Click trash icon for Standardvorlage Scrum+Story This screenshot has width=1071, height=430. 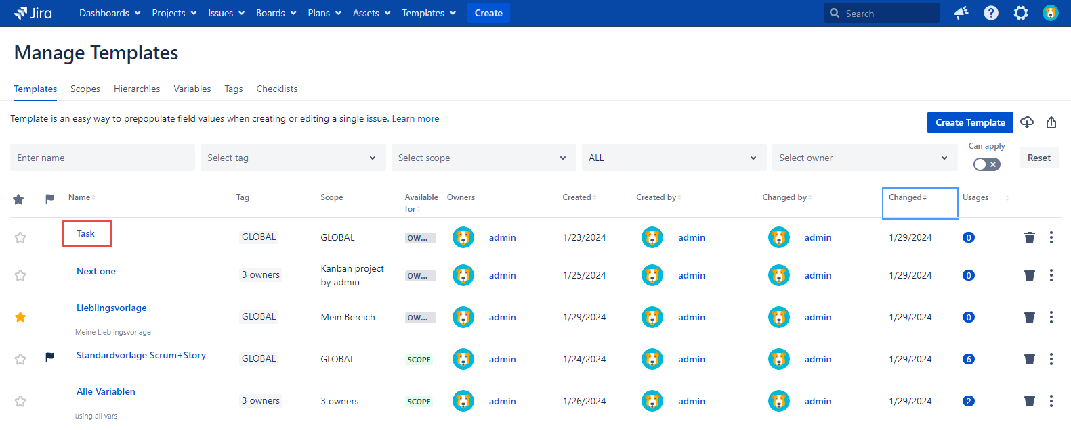coord(1029,359)
